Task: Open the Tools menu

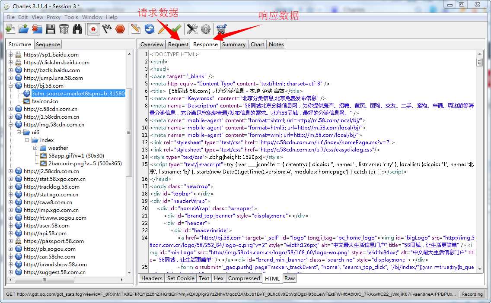Action: [71, 17]
